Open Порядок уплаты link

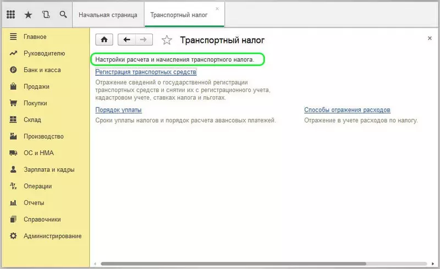tap(118, 110)
